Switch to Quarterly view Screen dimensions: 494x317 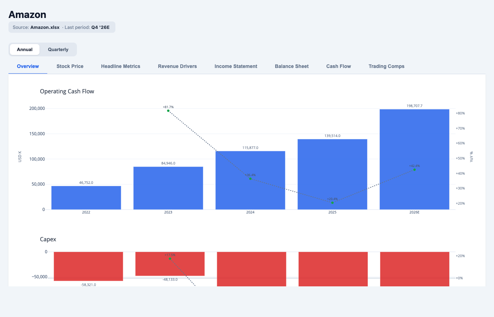pyautogui.click(x=58, y=49)
